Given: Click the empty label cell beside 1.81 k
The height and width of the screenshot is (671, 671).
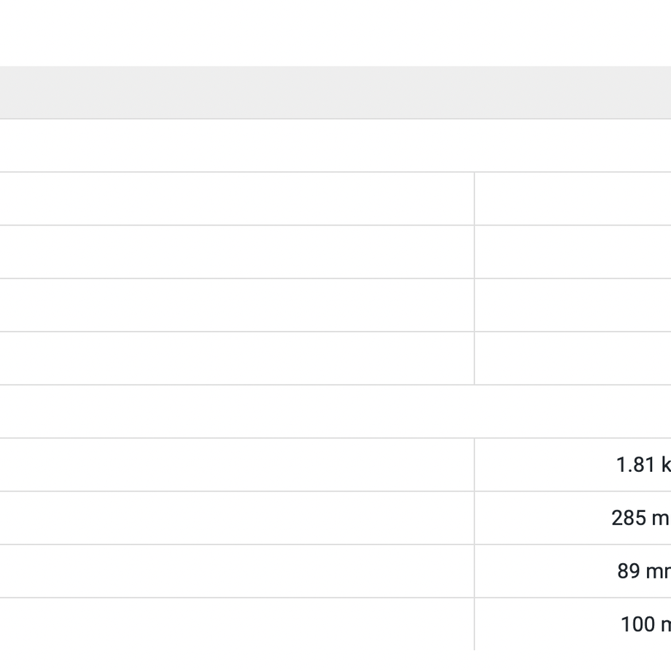Looking at the screenshot, I should (237, 465).
